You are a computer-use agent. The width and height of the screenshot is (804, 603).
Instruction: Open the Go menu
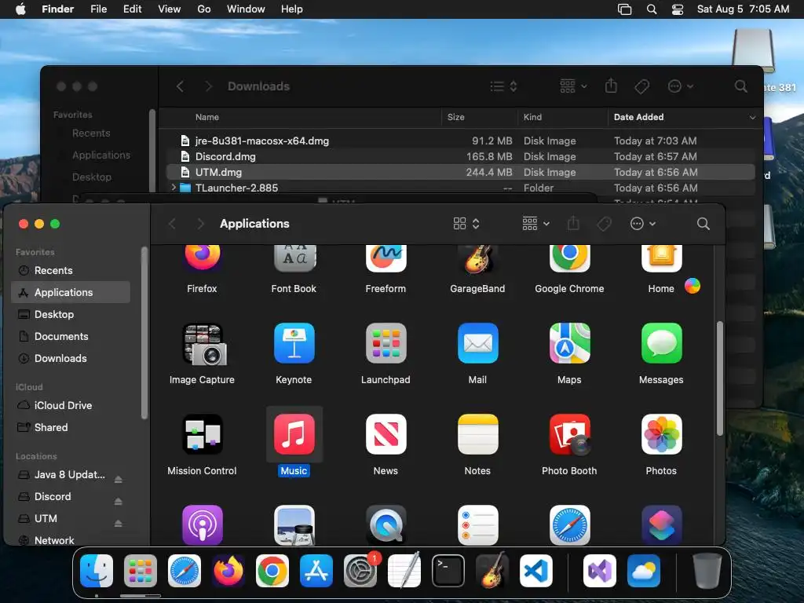[x=204, y=9]
